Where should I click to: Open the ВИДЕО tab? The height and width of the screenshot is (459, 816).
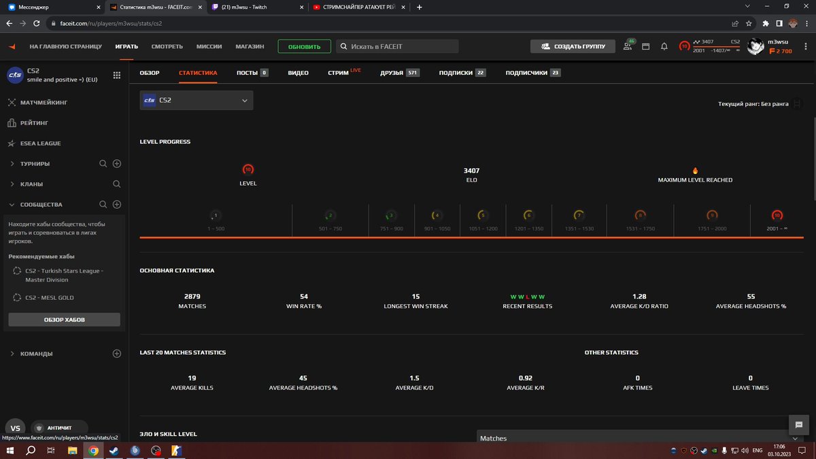click(298, 73)
